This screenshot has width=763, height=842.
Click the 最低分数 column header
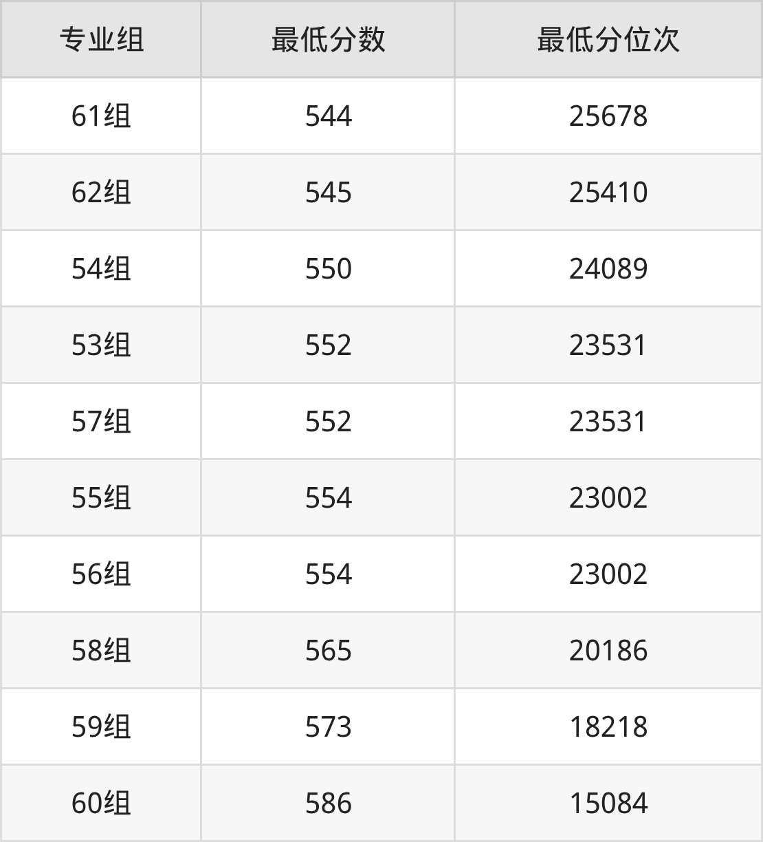coord(328,40)
